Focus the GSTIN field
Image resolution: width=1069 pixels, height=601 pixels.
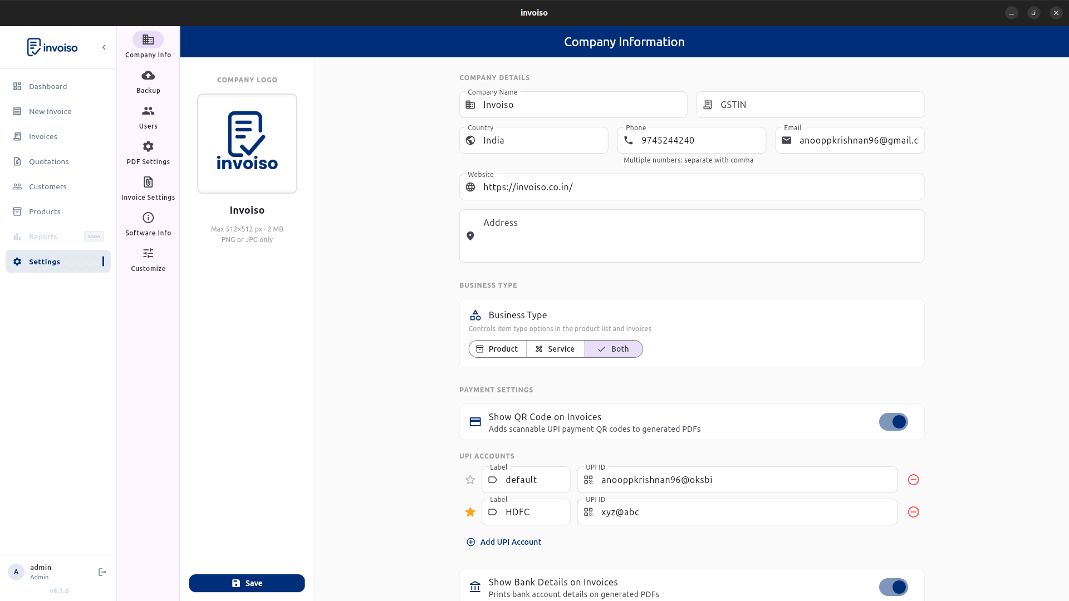[810, 105]
